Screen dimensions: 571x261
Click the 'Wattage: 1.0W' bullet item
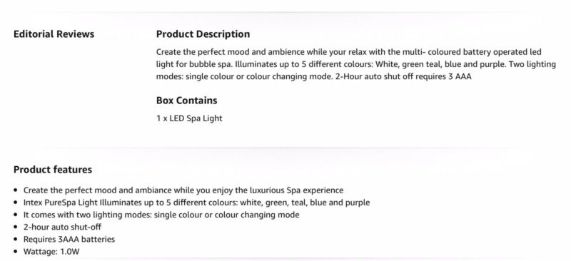pyautogui.click(x=51, y=252)
